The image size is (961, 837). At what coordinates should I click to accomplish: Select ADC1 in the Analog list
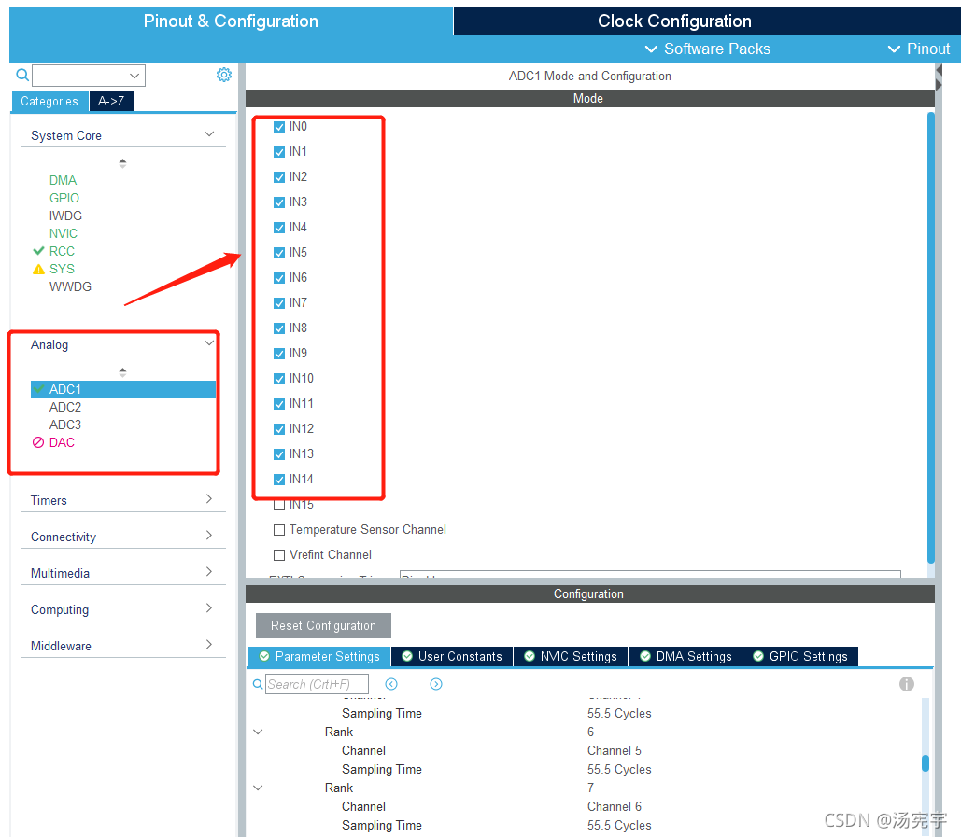[123, 389]
